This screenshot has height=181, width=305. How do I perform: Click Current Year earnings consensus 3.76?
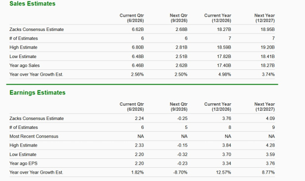pos(227,118)
